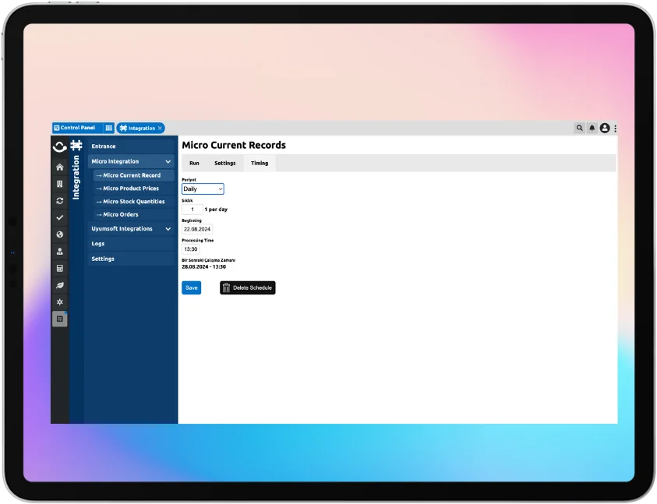
Task: Open the search icon in the top bar
Action: coord(580,128)
